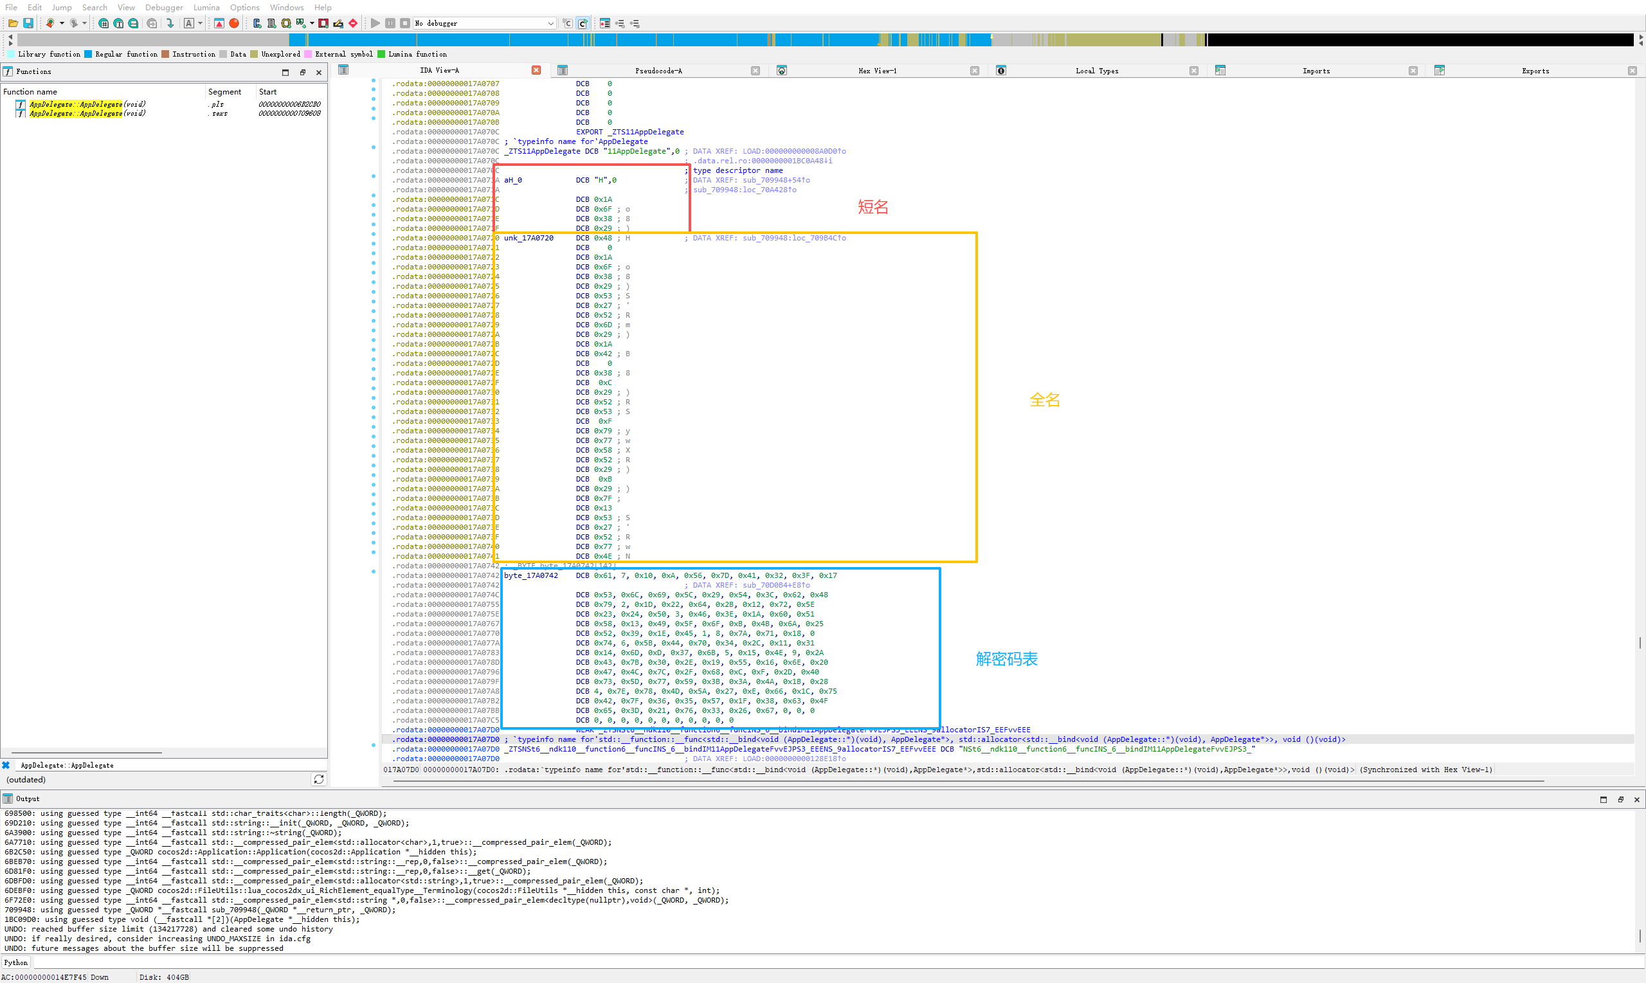1646x983 pixels.
Task: Click the red breakpoint circle icon
Action: [x=234, y=23]
